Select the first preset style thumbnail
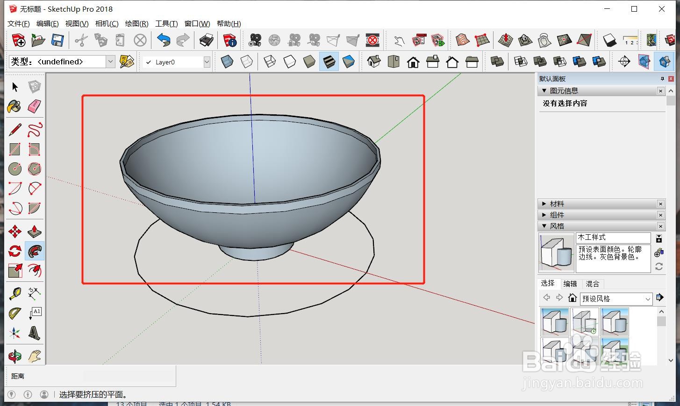 coord(555,322)
